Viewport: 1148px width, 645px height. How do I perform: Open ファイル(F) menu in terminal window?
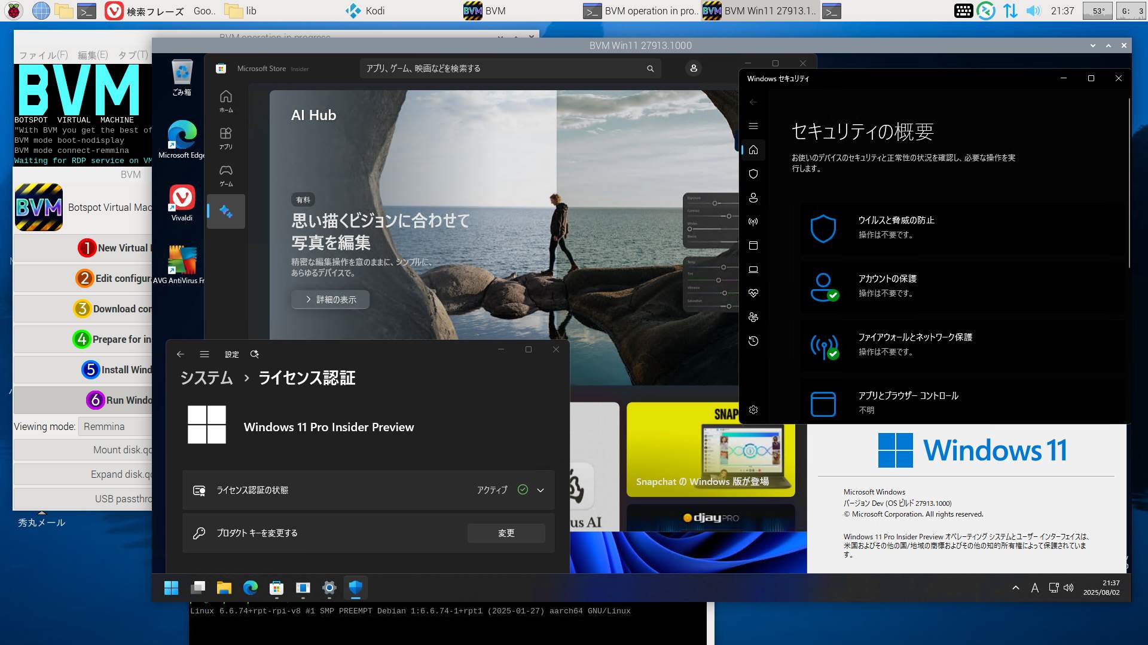coord(44,55)
